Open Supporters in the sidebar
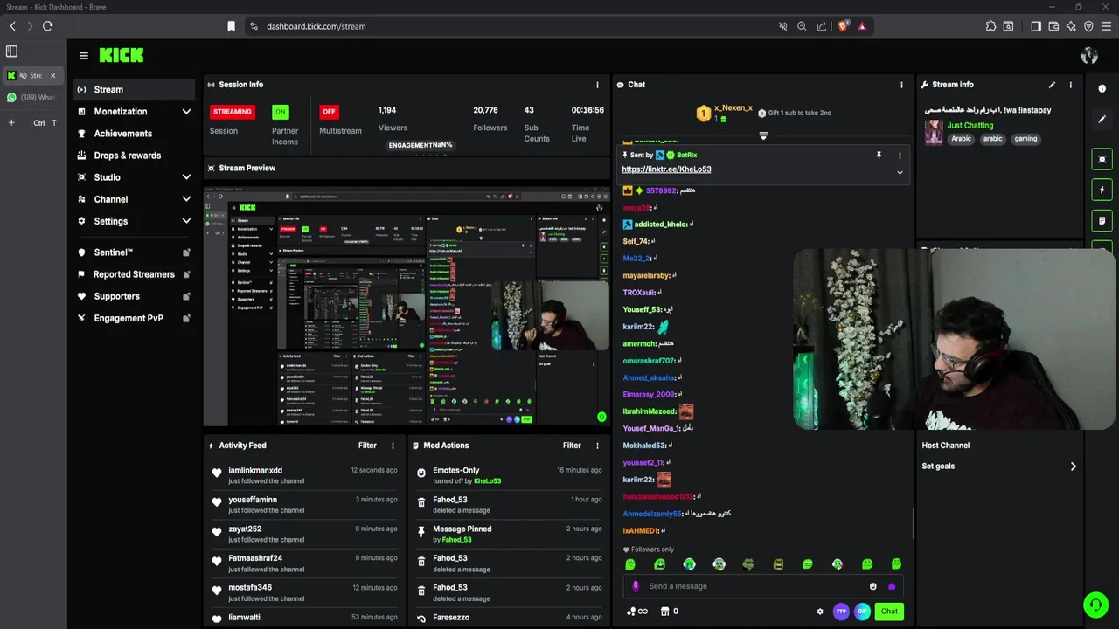Image resolution: width=1119 pixels, height=629 pixels. (133, 296)
